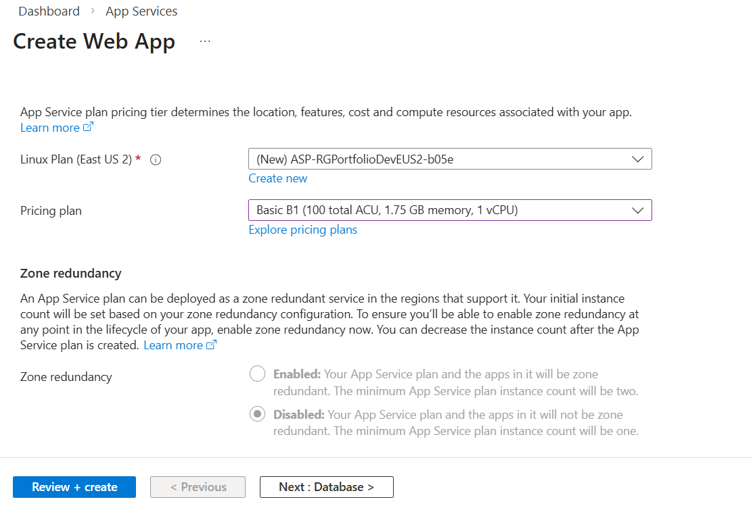753x510 pixels.
Task: Open Learn more link in Zone redundancy section
Action: (173, 345)
